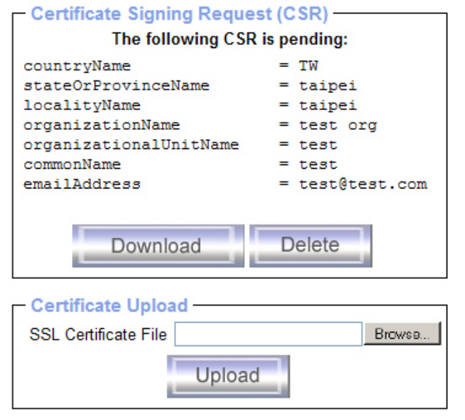Click the SSL Certificate File label
This screenshot has height=420, width=465.
pos(98,335)
